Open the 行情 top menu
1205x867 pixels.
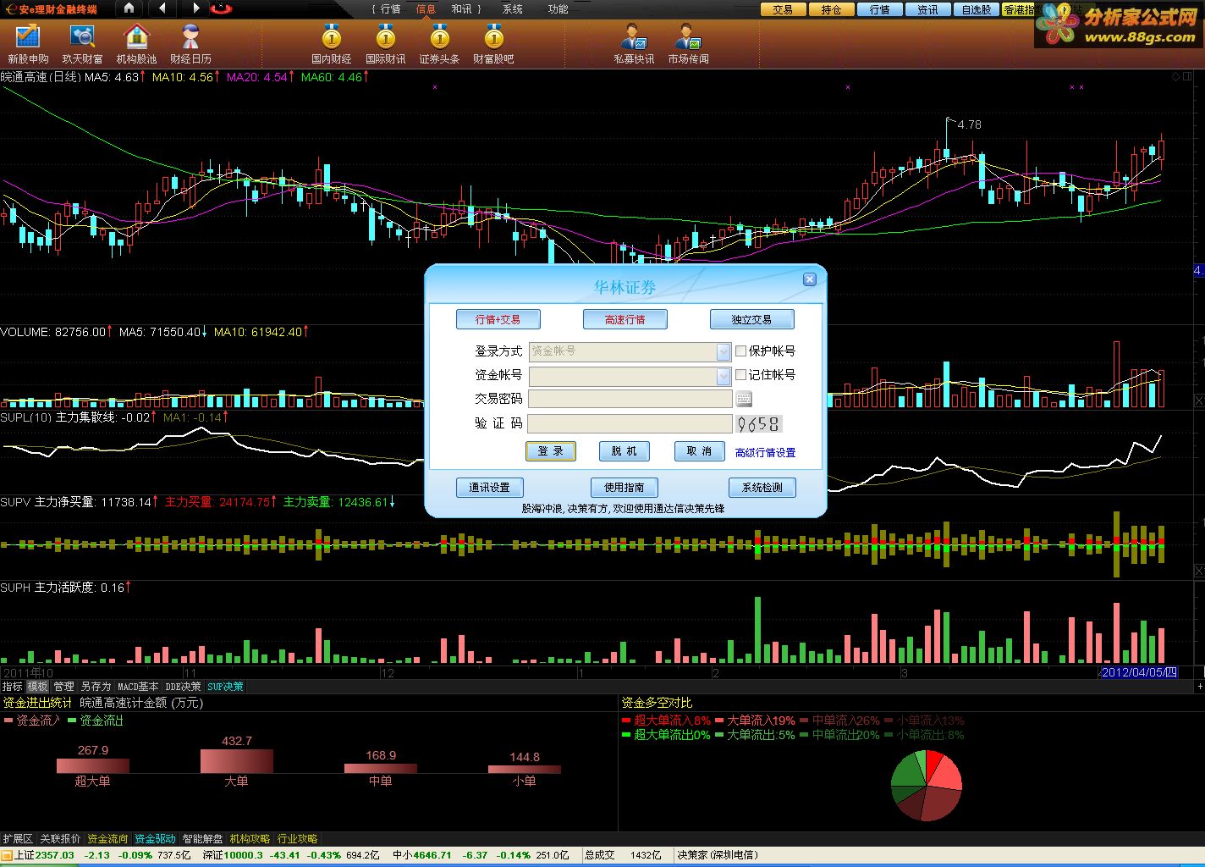tap(390, 9)
